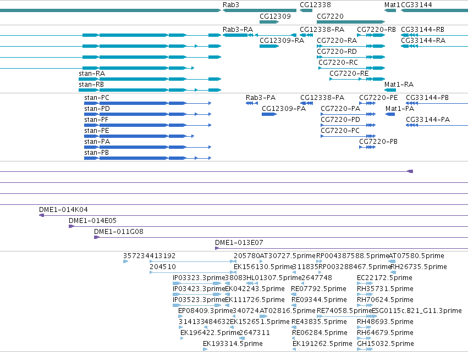Screen dimensions: 468x352
Task: Click the RE43835.5prime EST label
Action: pos(319,322)
